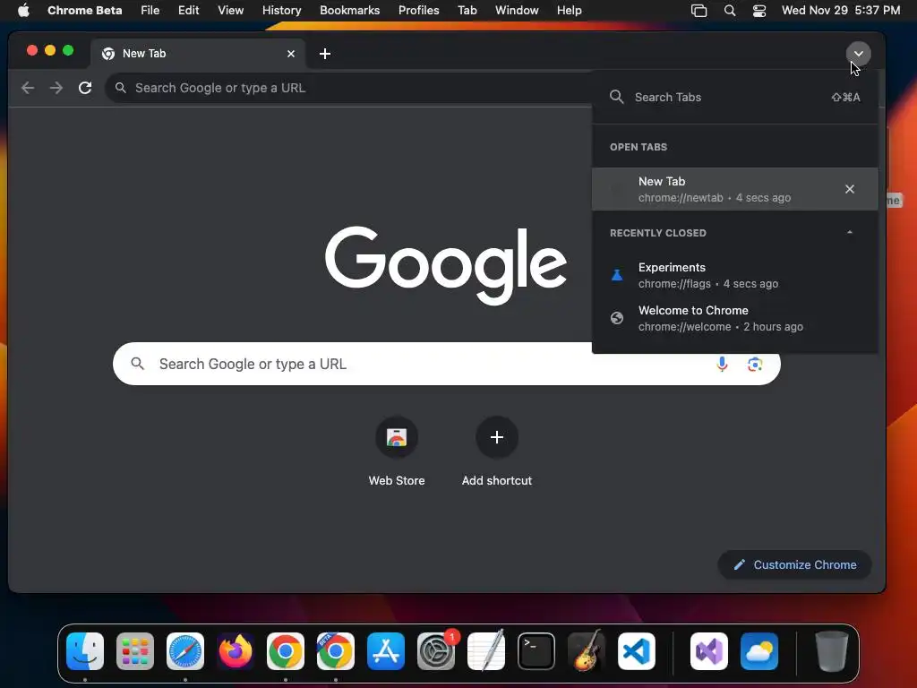Open the Profiles menu
The height and width of the screenshot is (688, 917).
419,11
